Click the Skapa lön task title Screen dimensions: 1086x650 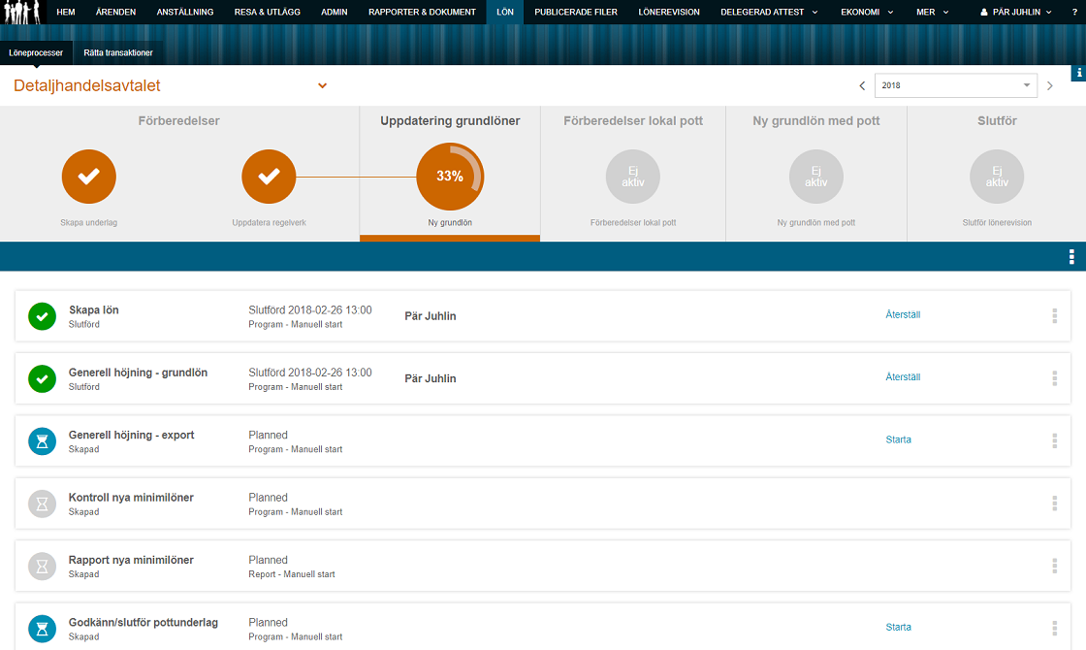93,309
